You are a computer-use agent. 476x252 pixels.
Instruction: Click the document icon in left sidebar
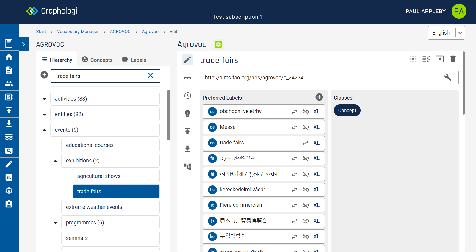pos(9,70)
